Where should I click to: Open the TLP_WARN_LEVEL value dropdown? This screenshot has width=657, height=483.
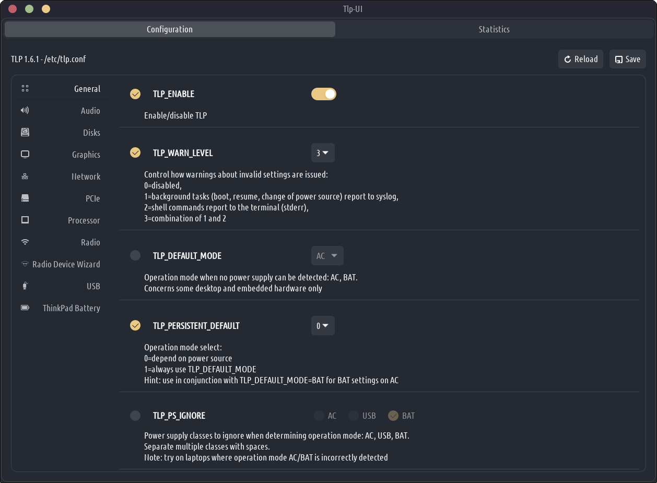pos(323,153)
